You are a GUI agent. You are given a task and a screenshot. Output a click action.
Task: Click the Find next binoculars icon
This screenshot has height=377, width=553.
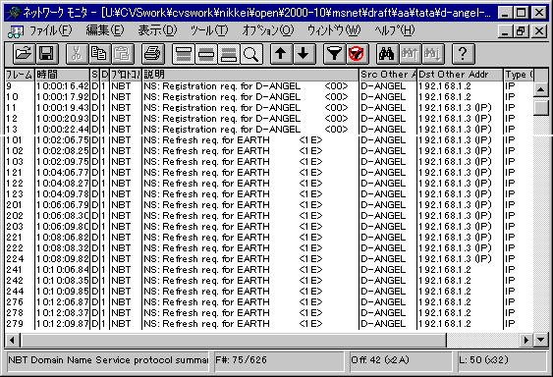click(x=433, y=54)
